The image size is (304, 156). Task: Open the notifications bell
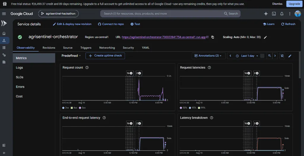tap(282, 14)
